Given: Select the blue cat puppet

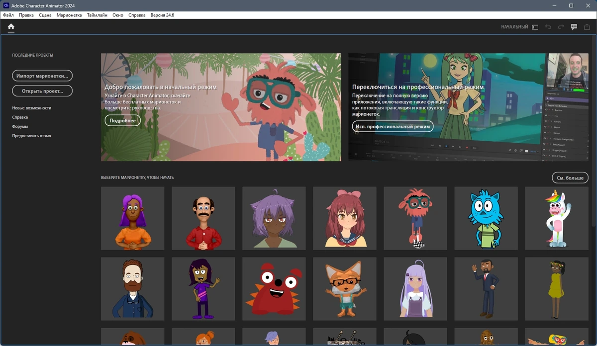Looking at the screenshot, I should click(x=486, y=218).
